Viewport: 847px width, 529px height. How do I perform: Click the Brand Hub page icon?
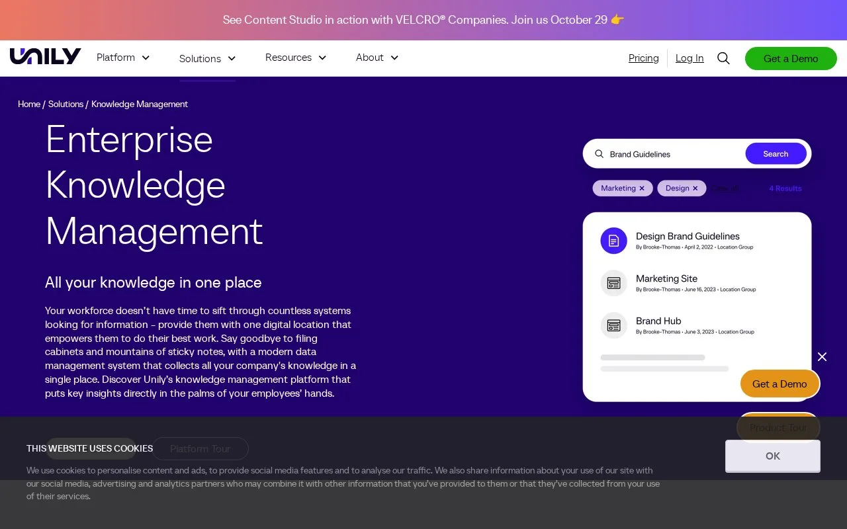[613, 325]
